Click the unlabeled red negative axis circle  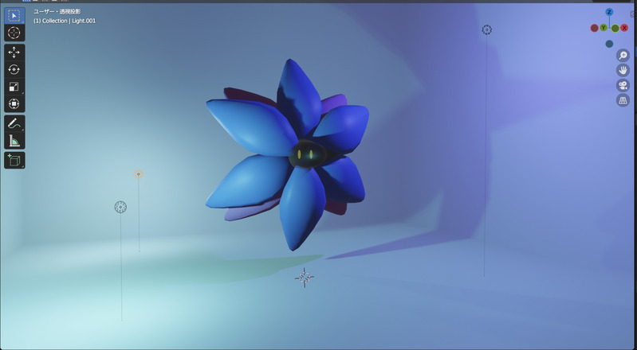[x=594, y=28]
